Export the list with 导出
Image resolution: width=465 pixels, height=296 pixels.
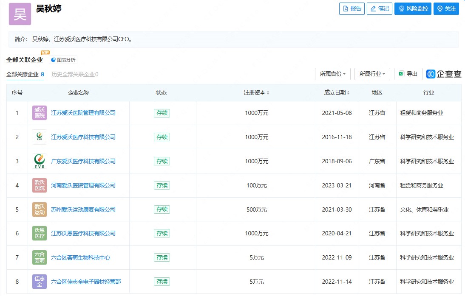point(408,74)
